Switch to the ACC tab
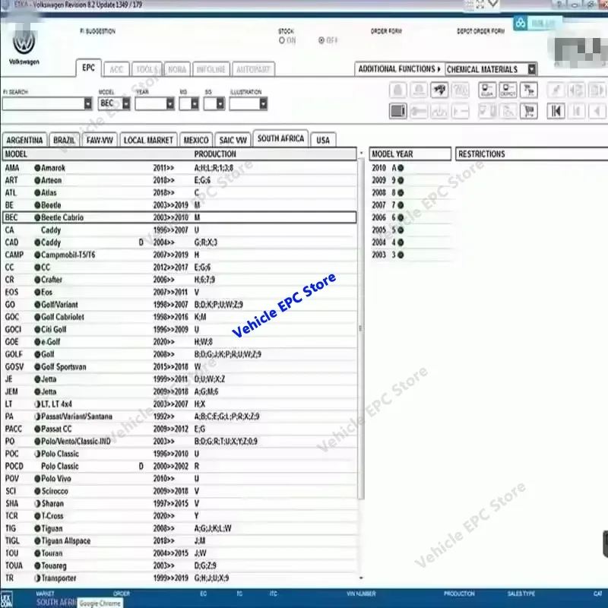 pos(116,69)
